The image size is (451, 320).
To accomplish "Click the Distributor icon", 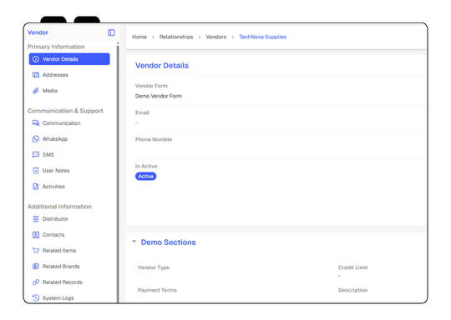I will (36, 219).
